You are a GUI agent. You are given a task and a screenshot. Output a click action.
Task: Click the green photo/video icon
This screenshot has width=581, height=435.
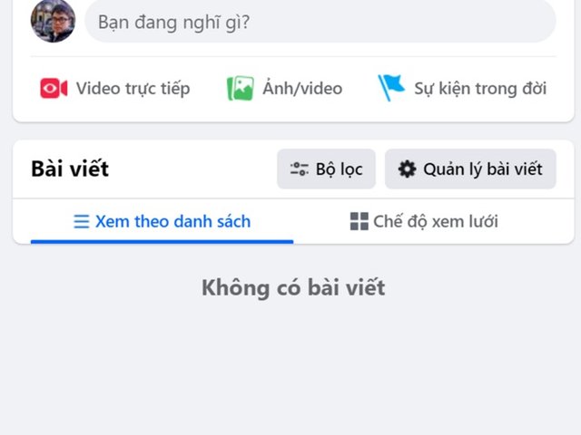[x=240, y=88]
